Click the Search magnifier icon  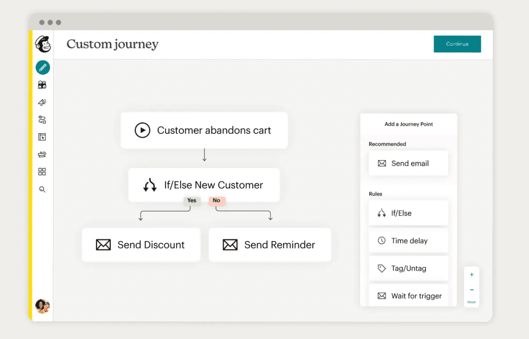click(x=42, y=190)
